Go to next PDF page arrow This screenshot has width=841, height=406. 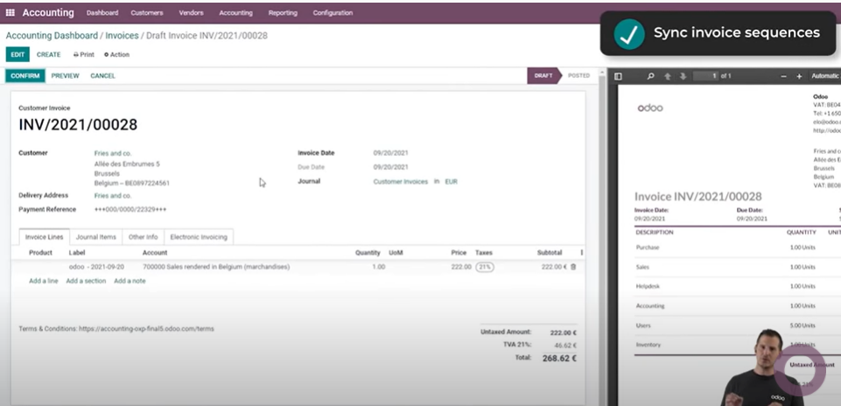pos(683,76)
